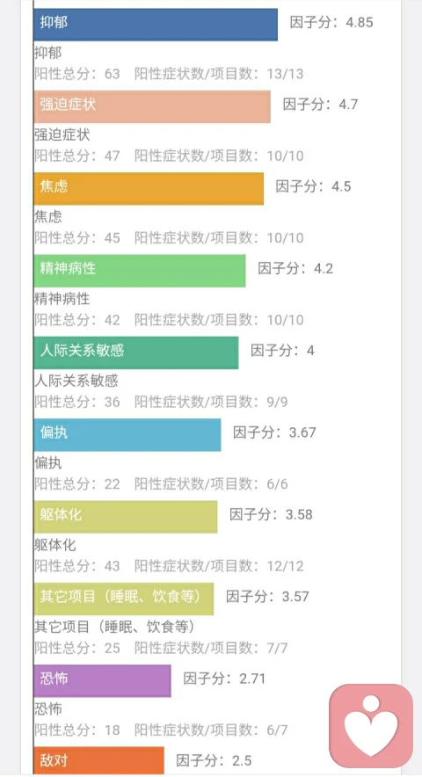The image size is (422, 777).
Task: Select the olive 躯体化 bar
Action: pyautogui.click(x=126, y=517)
